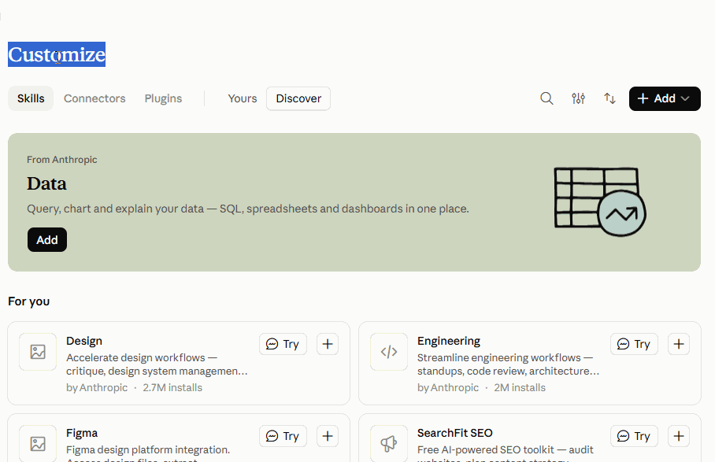Viewport: 715px width, 462px height.
Task: Open the Design skill title
Action: 84,341
